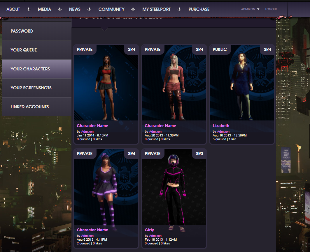Viewport: 310px width, 252px height.
Task: Open the COMMUNITY menu
Action: (x=111, y=9)
